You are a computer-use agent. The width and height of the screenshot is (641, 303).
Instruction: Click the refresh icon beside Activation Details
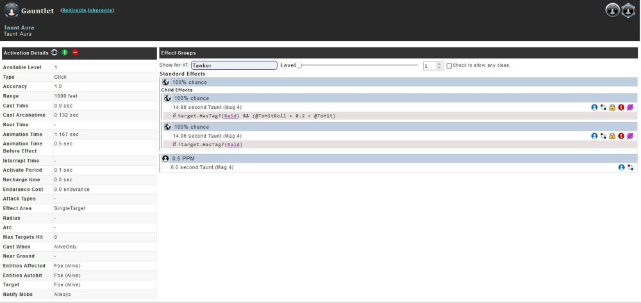pyautogui.click(x=54, y=53)
